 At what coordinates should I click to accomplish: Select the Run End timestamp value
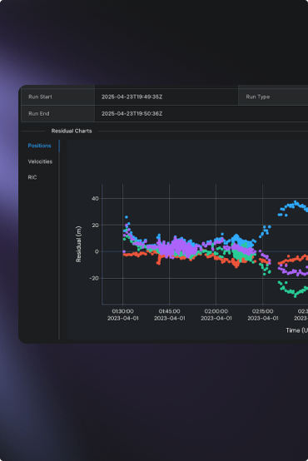pyautogui.click(x=132, y=113)
